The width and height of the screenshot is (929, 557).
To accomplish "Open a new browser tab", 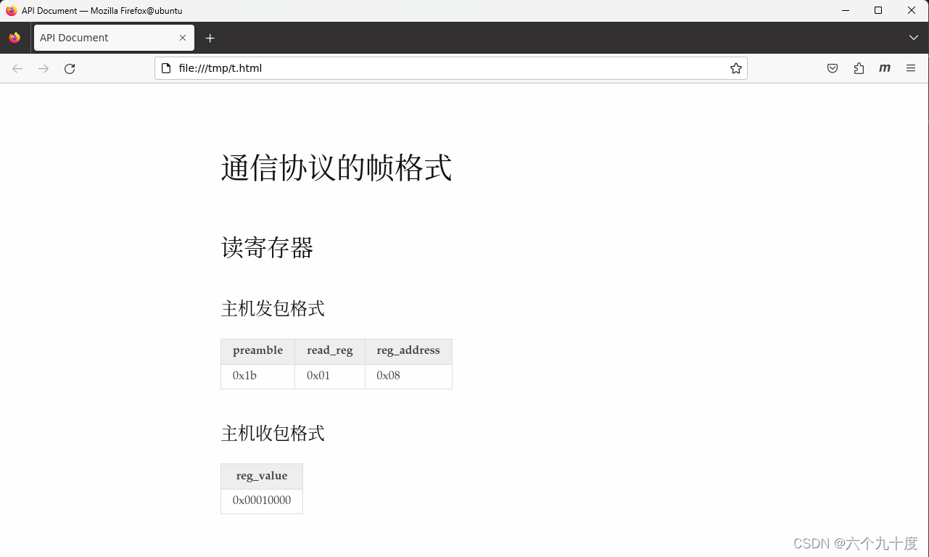I will pyautogui.click(x=210, y=37).
